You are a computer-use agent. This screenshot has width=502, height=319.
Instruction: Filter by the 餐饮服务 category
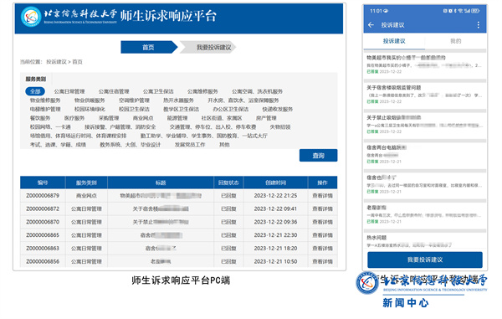point(40,118)
